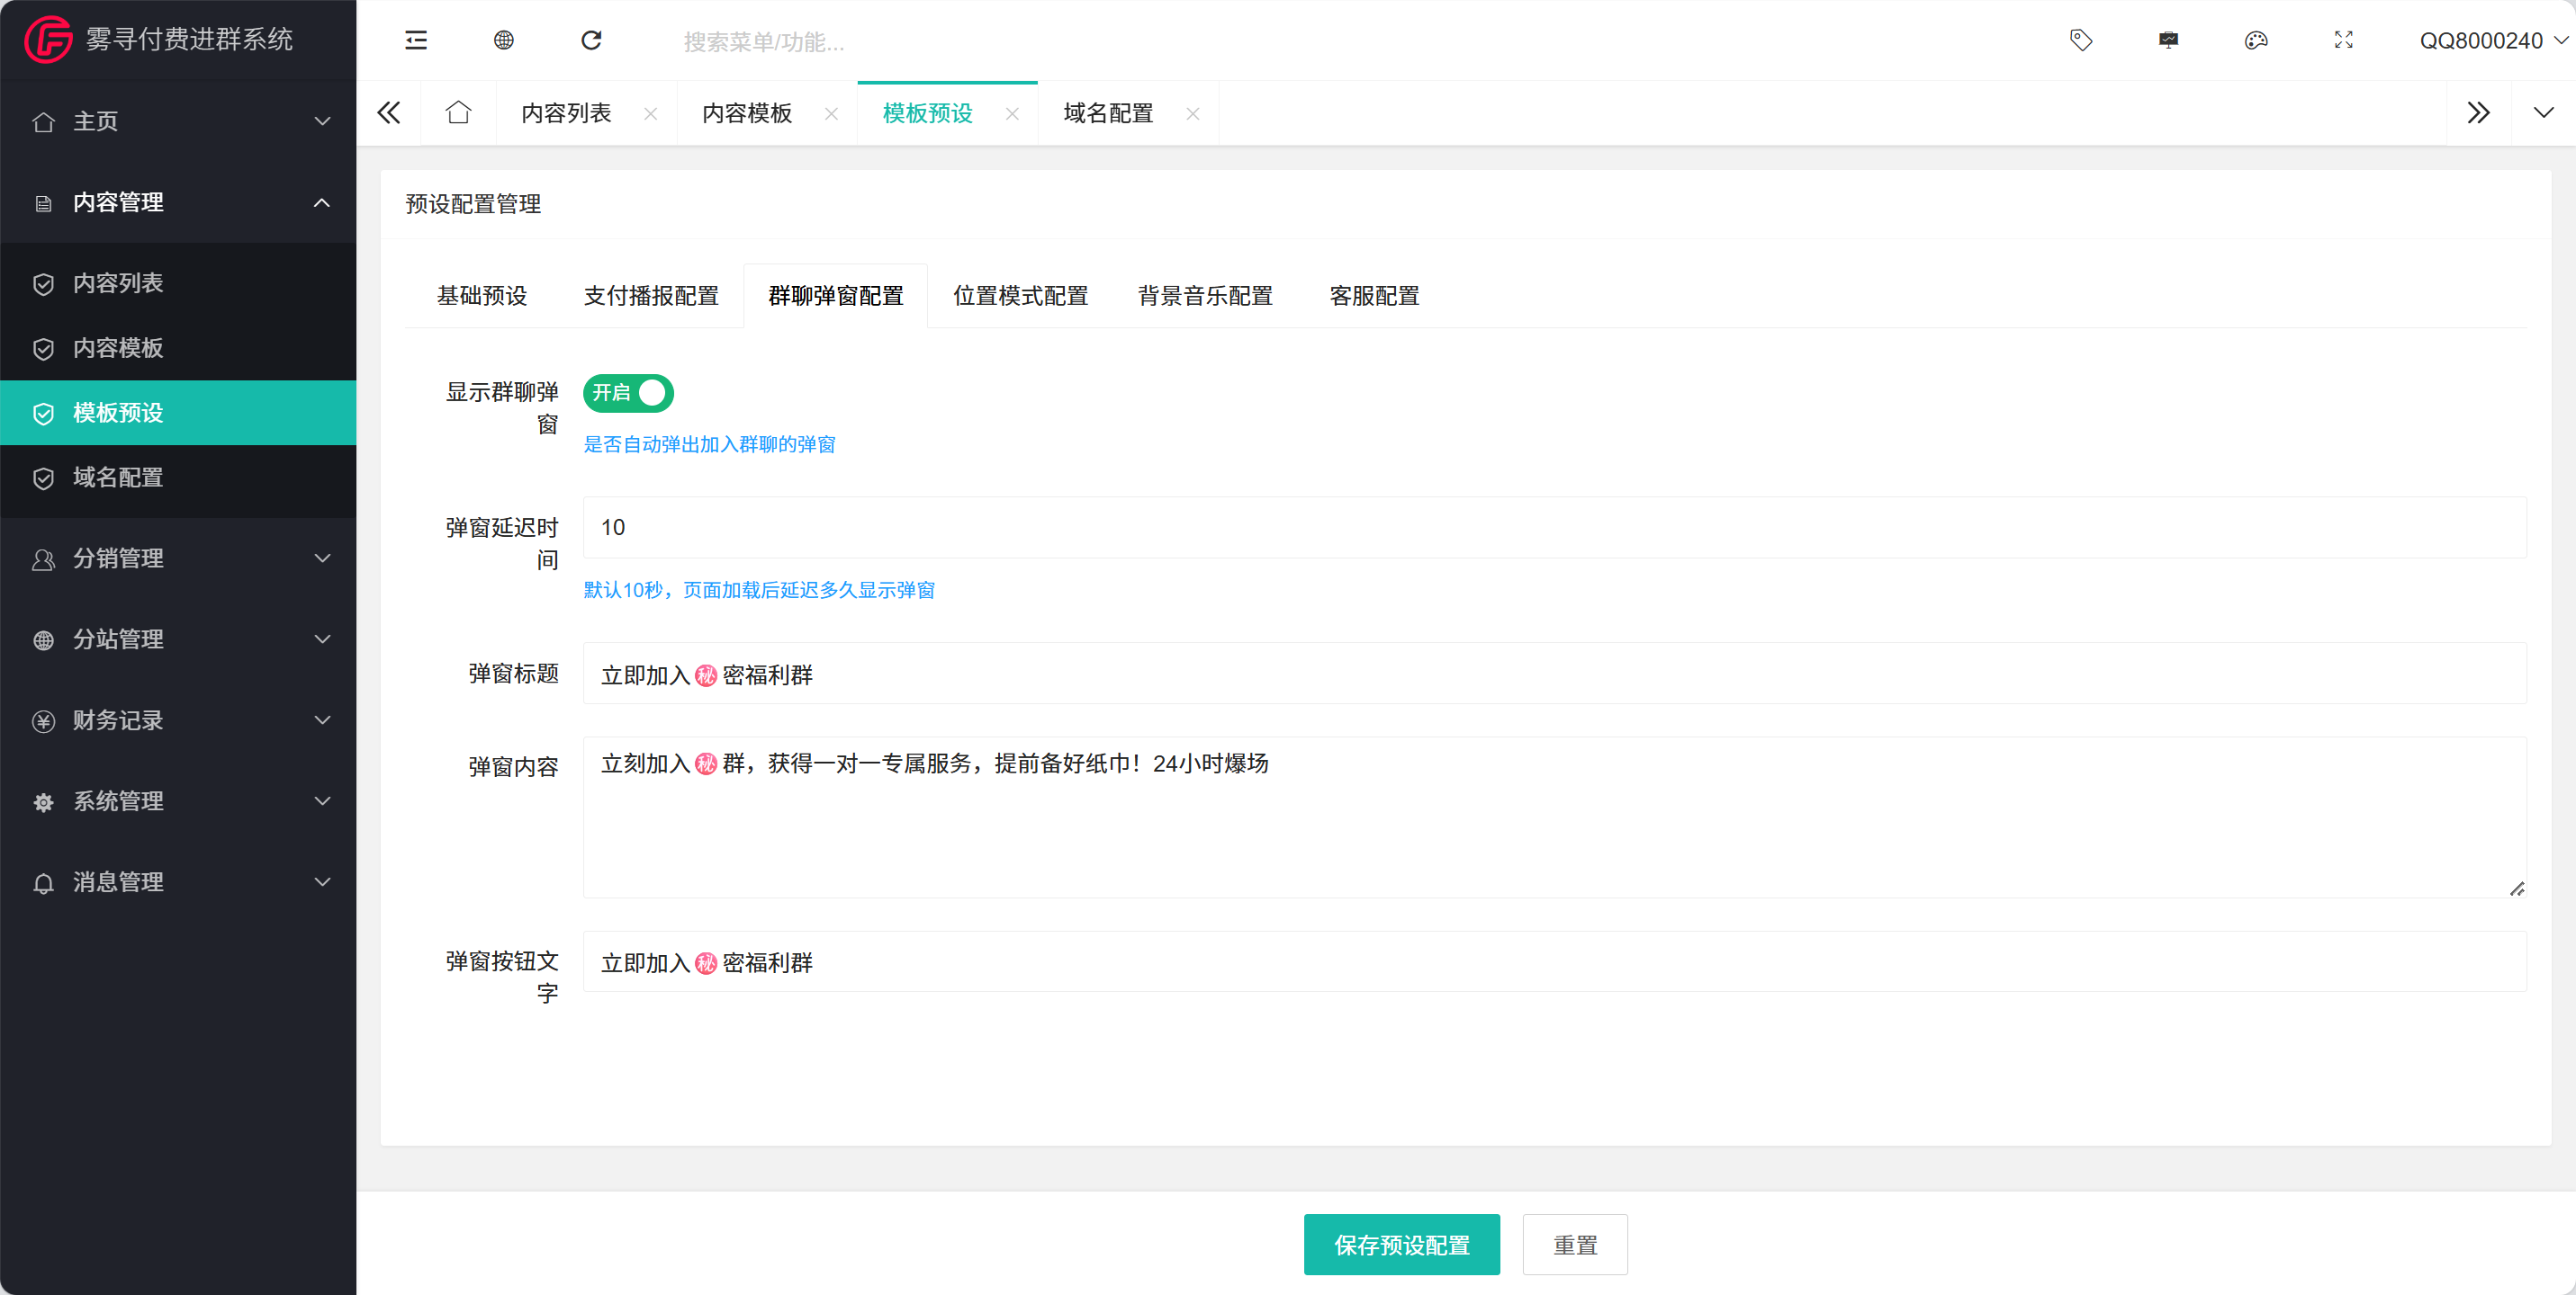
Task: Click the yen icon beside 财务记录
Action: [43, 720]
